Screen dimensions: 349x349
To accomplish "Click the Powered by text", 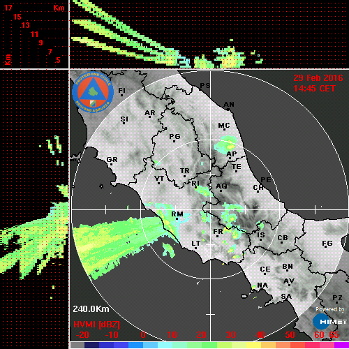I will tap(329, 309).
